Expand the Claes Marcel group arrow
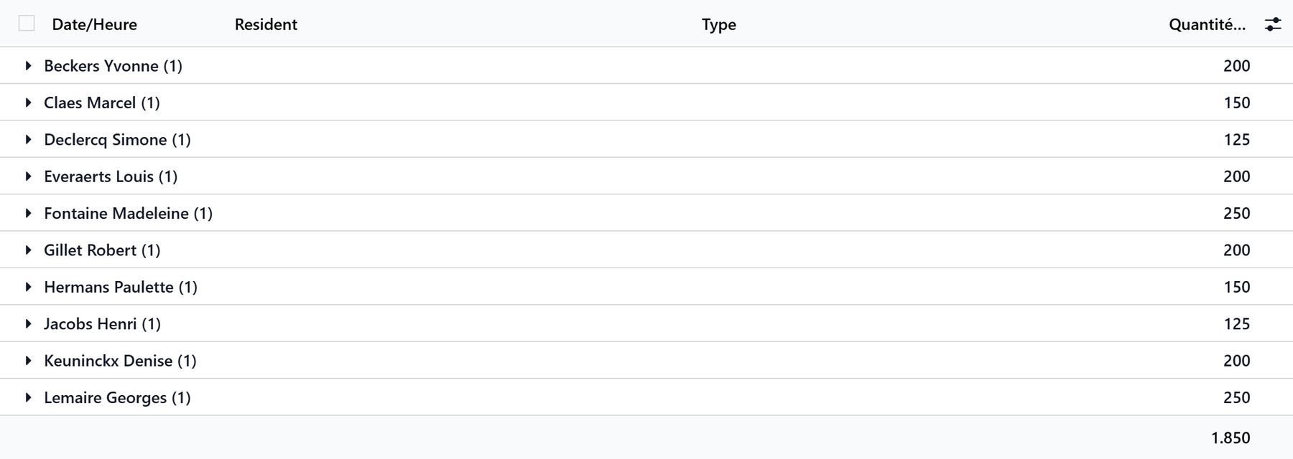This screenshot has height=459, width=1293. (28, 103)
